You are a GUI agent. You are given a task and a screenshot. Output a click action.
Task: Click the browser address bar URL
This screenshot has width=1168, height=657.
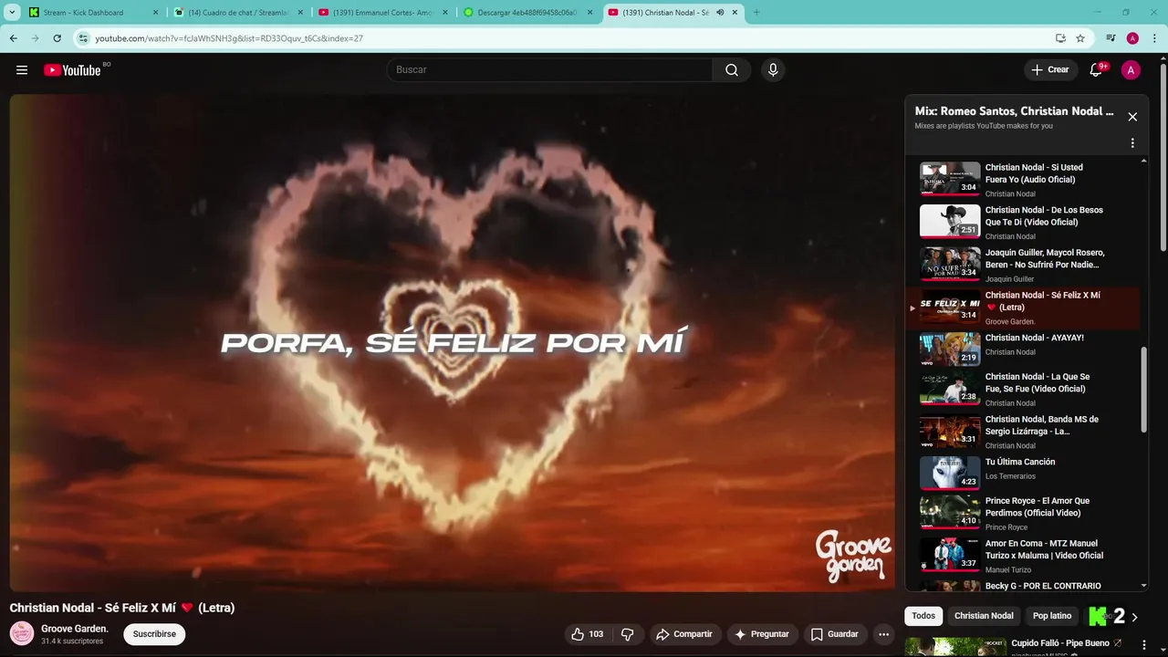coord(229,38)
